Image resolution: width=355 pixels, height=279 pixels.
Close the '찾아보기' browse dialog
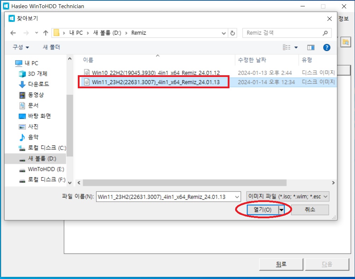(x=330, y=19)
